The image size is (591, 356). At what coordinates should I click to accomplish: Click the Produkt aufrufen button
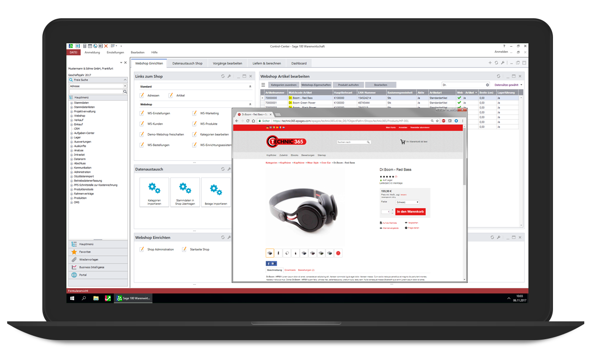pos(348,85)
